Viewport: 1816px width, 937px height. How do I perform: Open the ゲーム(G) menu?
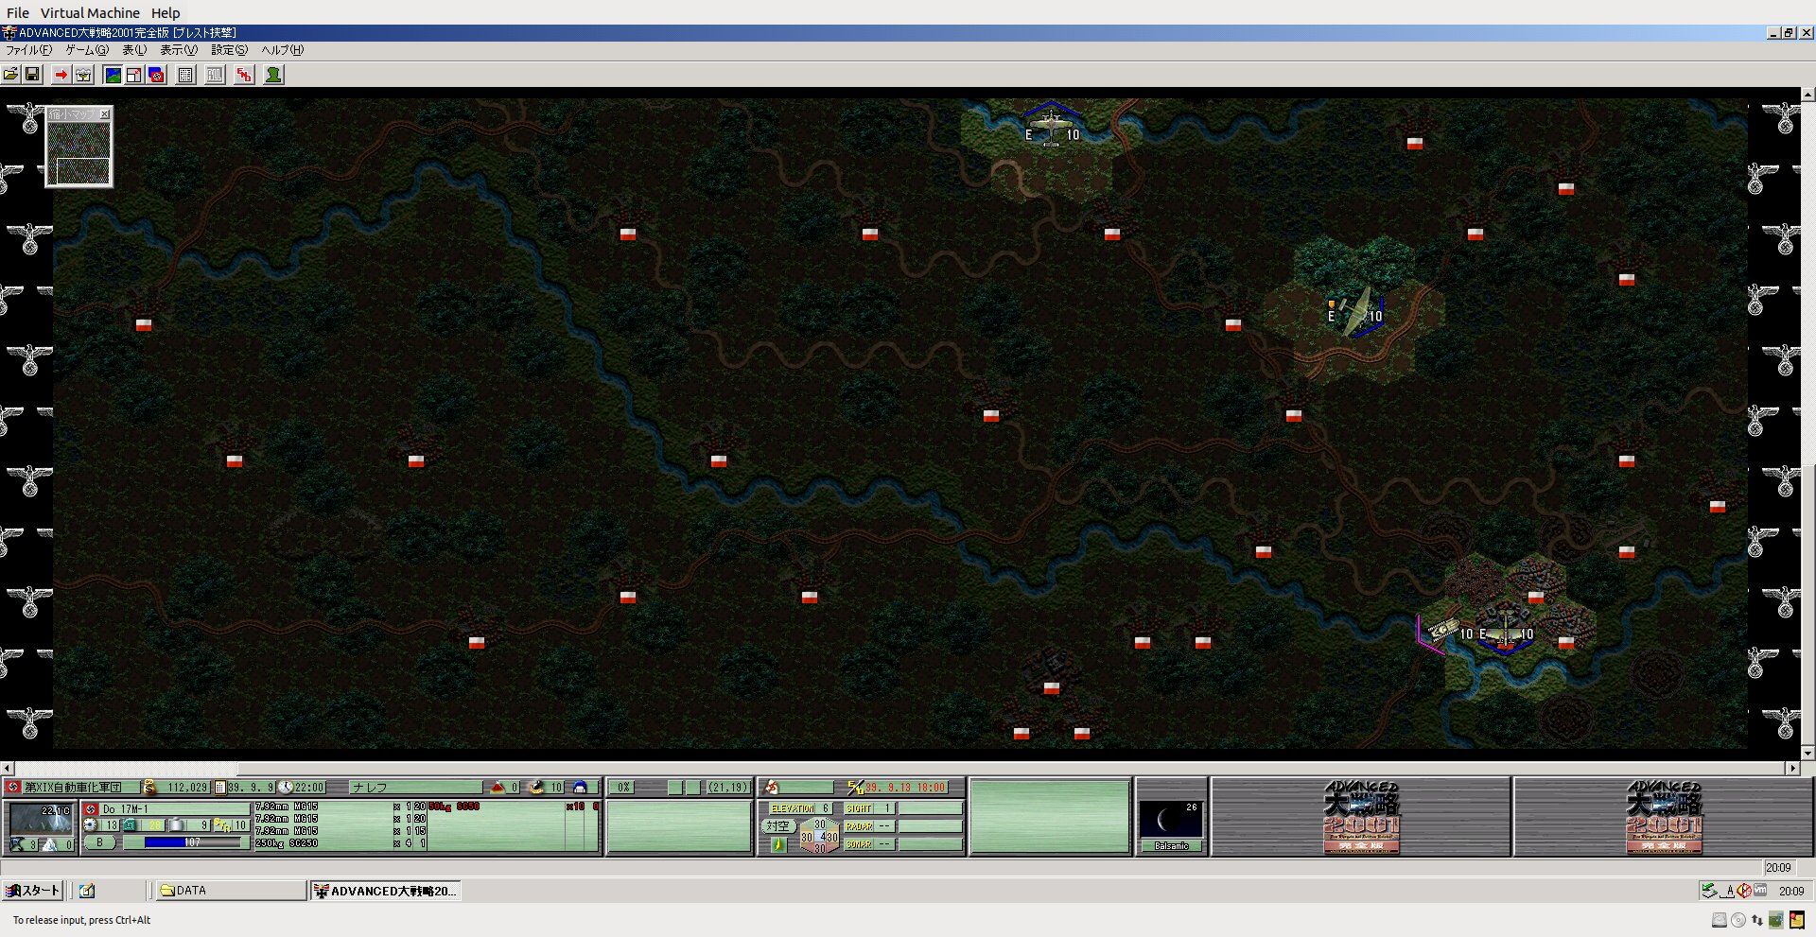pyautogui.click(x=87, y=50)
